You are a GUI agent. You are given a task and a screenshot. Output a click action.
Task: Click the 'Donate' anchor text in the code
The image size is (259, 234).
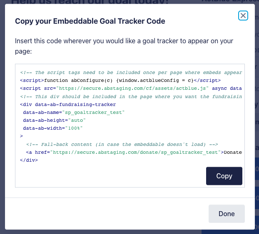(233, 152)
